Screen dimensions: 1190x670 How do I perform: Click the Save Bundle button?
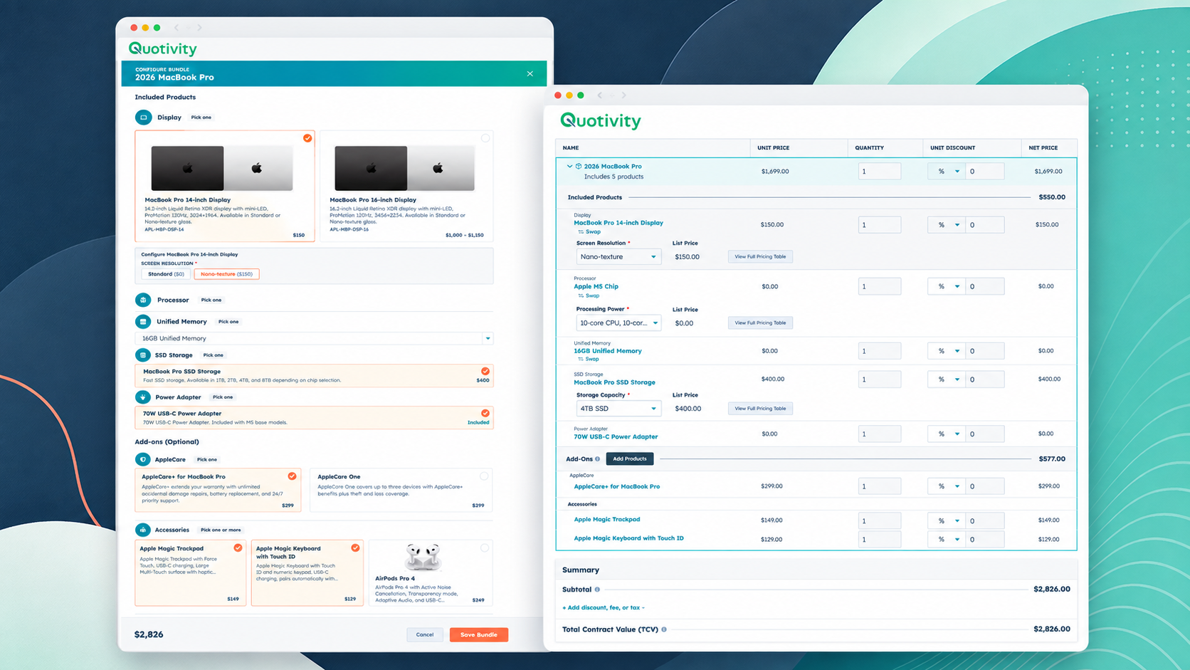tap(479, 634)
